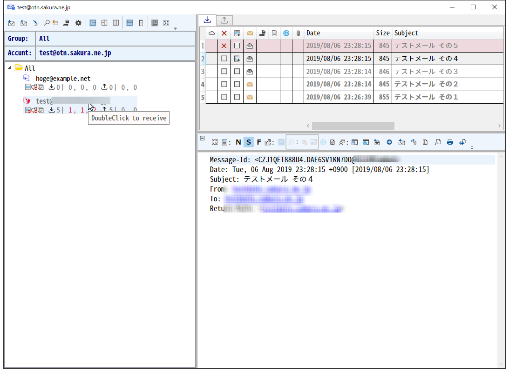Switch to the received mail (download) tab
Screen dimensions: 509x372
pyautogui.click(x=207, y=20)
